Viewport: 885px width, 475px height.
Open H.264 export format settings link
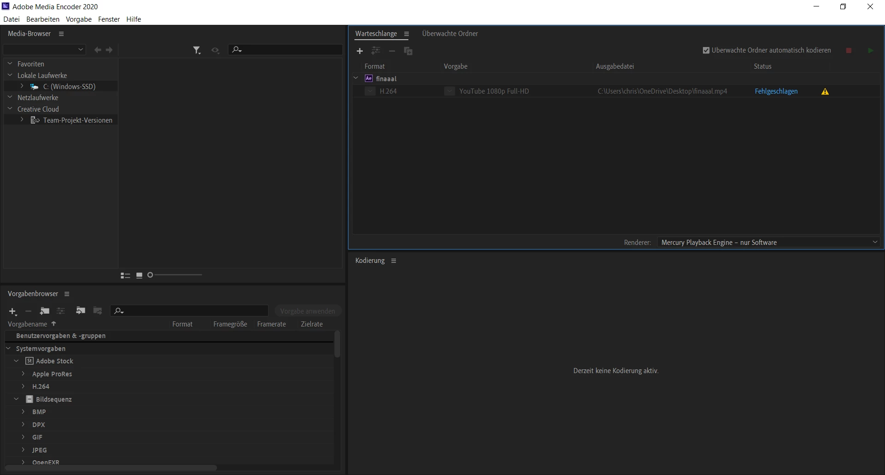point(388,91)
